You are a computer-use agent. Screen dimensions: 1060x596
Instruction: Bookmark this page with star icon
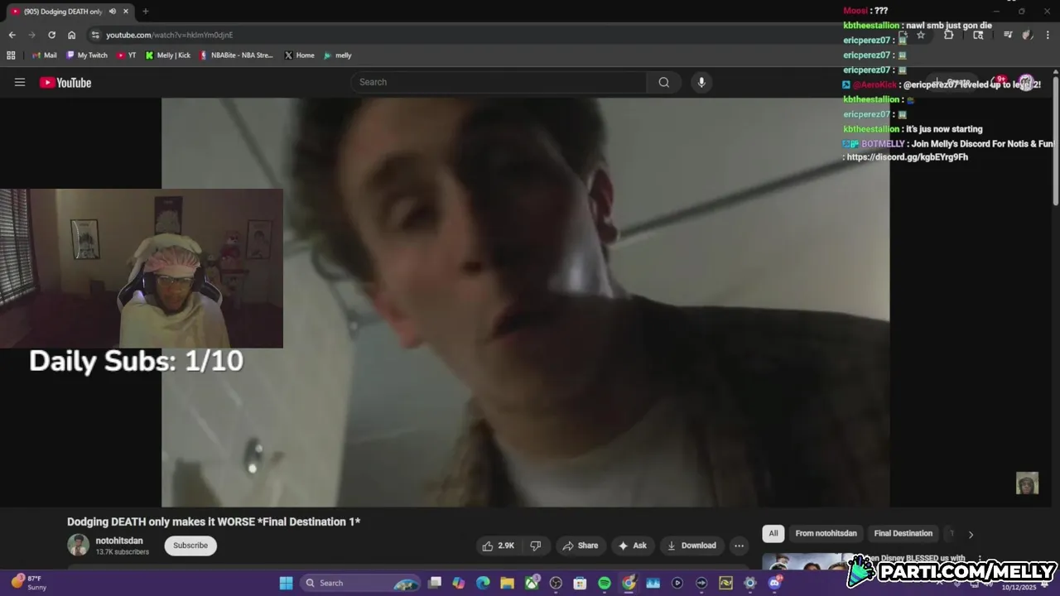[920, 35]
